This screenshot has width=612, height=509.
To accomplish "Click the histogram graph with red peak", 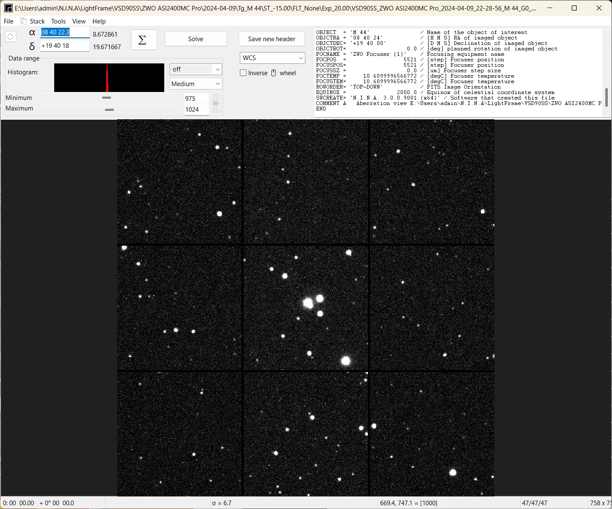I will [x=109, y=78].
